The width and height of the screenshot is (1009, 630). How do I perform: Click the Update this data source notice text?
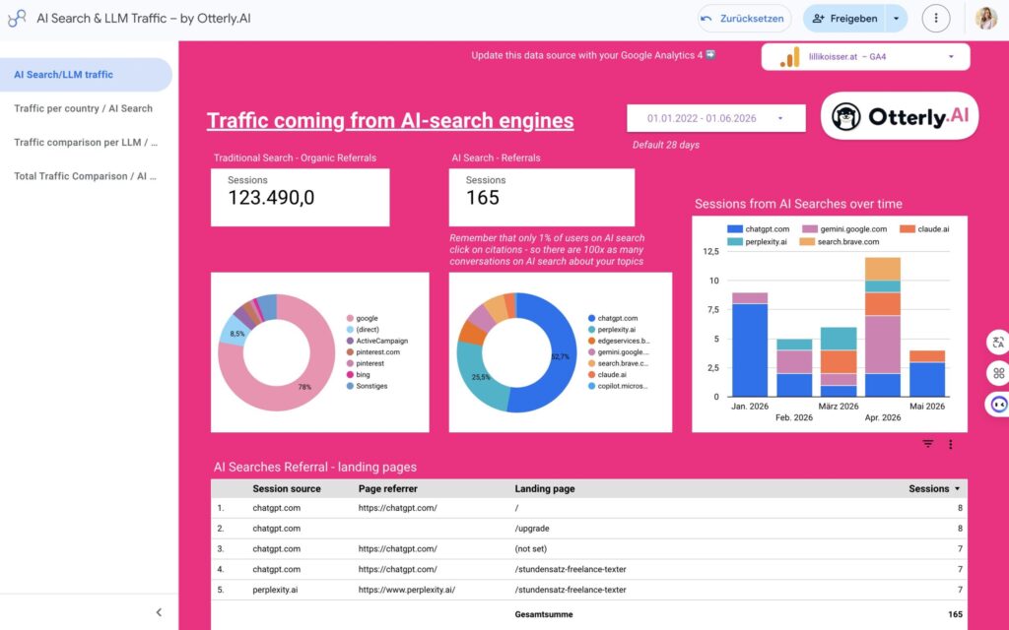[x=592, y=55]
